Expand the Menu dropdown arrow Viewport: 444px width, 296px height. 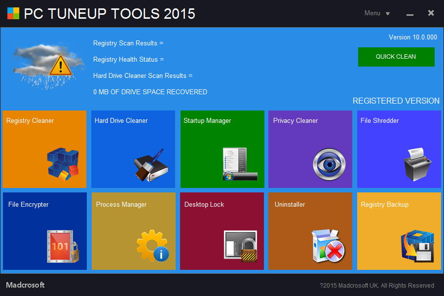[388, 14]
